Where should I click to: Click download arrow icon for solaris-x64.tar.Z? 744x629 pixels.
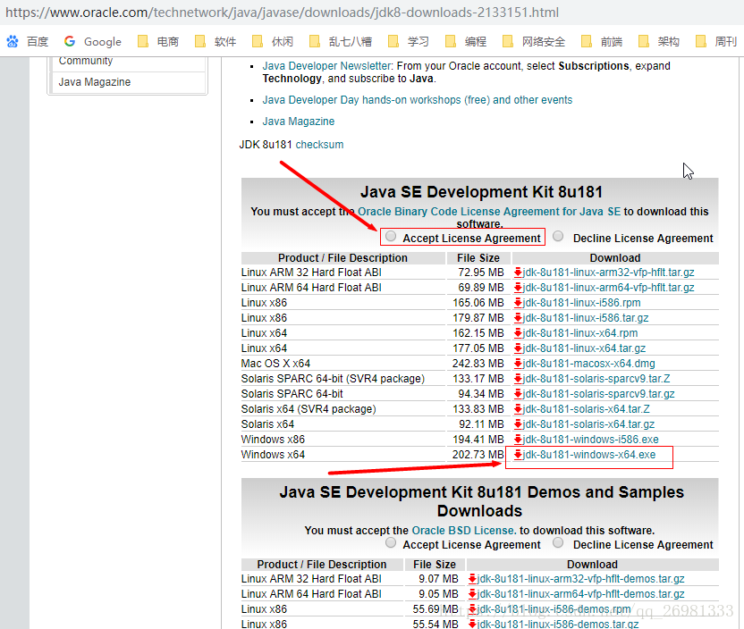(518, 409)
